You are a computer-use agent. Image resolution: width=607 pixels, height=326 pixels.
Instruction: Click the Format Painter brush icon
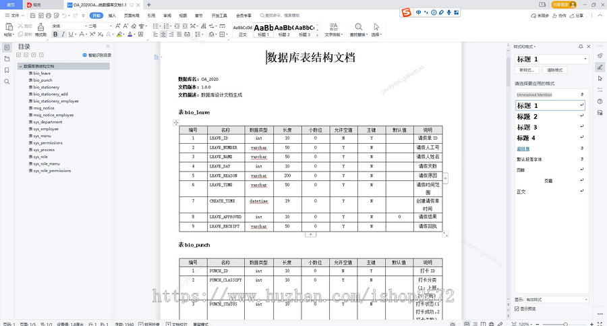40,27
